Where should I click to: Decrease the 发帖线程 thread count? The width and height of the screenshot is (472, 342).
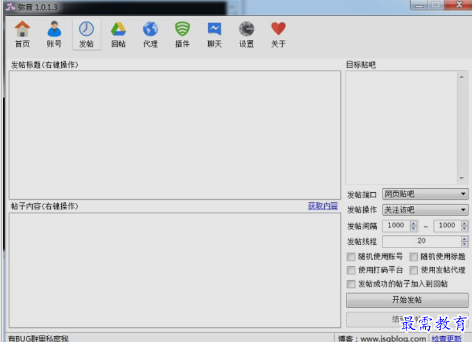tap(464, 244)
